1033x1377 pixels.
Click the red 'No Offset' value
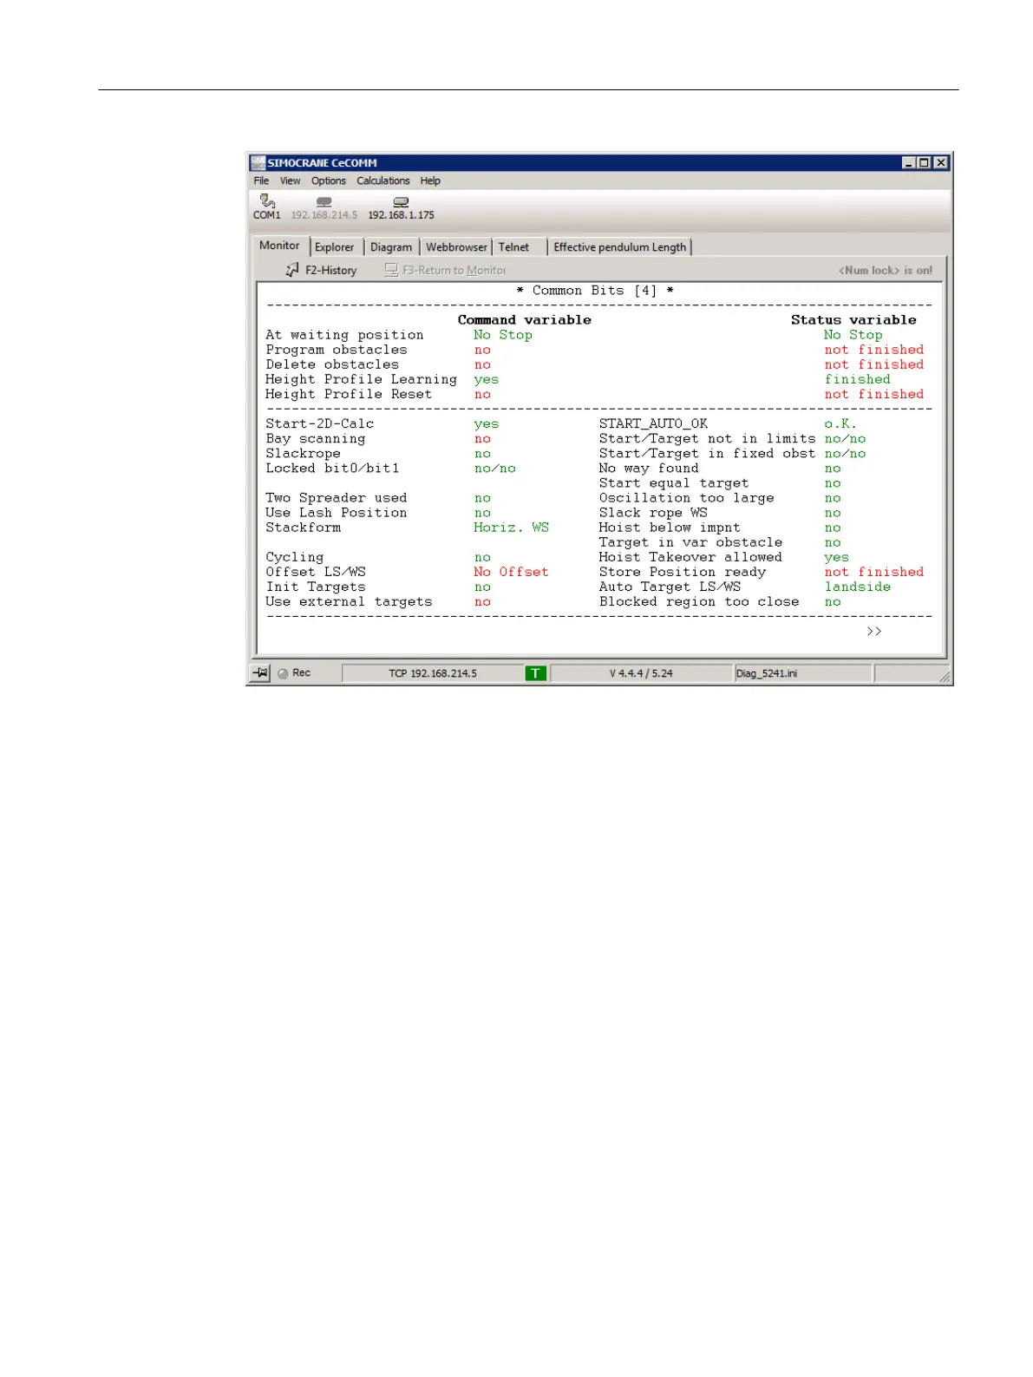pos(512,572)
